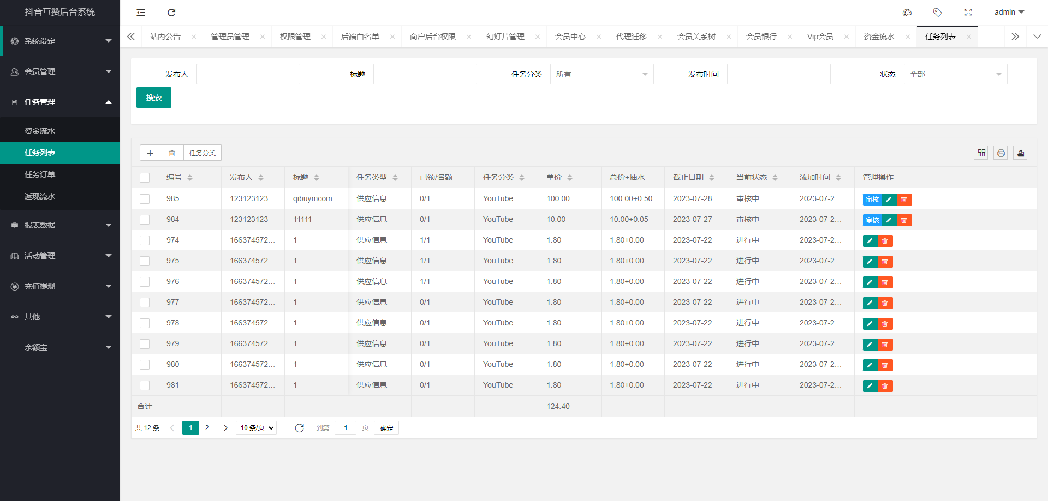Open the 状态 dropdown showing 全部
Viewport: 1048px width, 501px height.
point(955,74)
